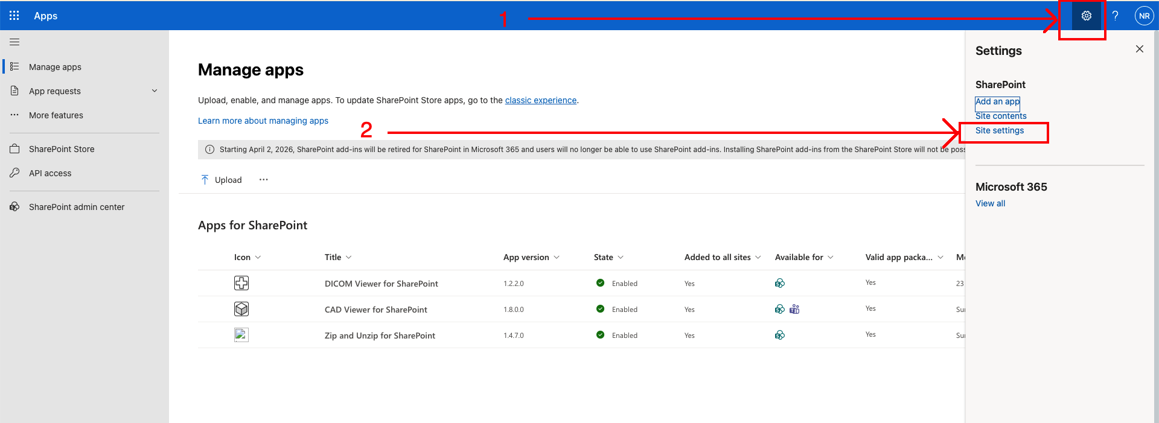This screenshot has width=1159, height=423.
Task: Click the Zip and Unzip app icon
Action: coord(241,335)
